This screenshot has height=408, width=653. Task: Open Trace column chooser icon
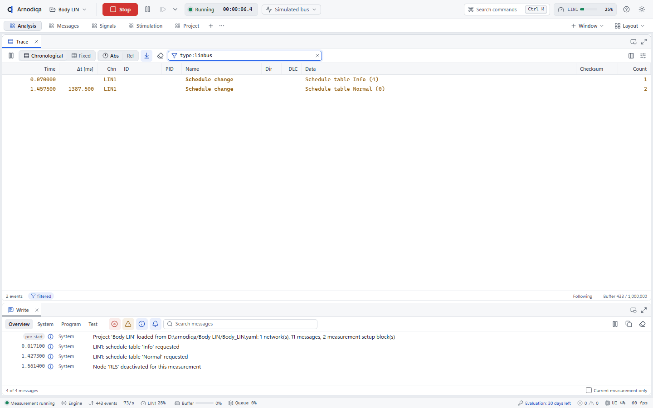(x=631, y=56)
